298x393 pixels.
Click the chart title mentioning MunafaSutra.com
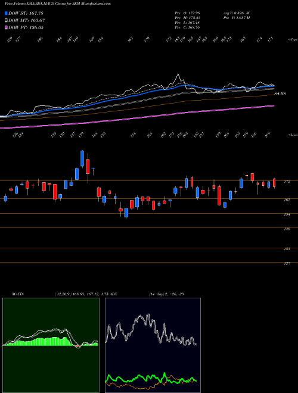(58, 4)
